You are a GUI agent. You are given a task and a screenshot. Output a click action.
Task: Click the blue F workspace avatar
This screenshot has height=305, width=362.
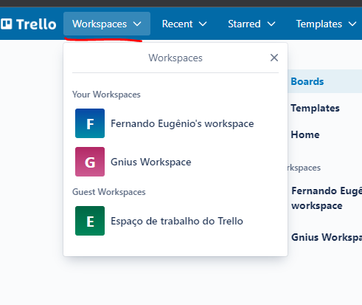pyautogui.click(x=90, y=123)
